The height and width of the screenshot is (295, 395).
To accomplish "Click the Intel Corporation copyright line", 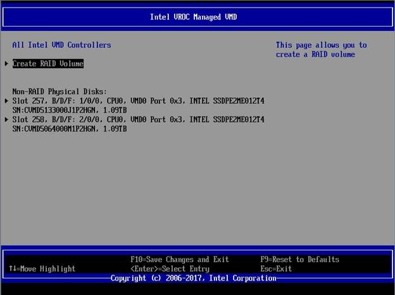I will (x=194, y=278).
